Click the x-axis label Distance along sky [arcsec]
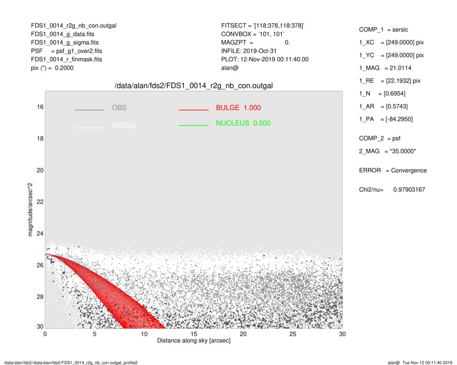 click(x=194, y=341)
